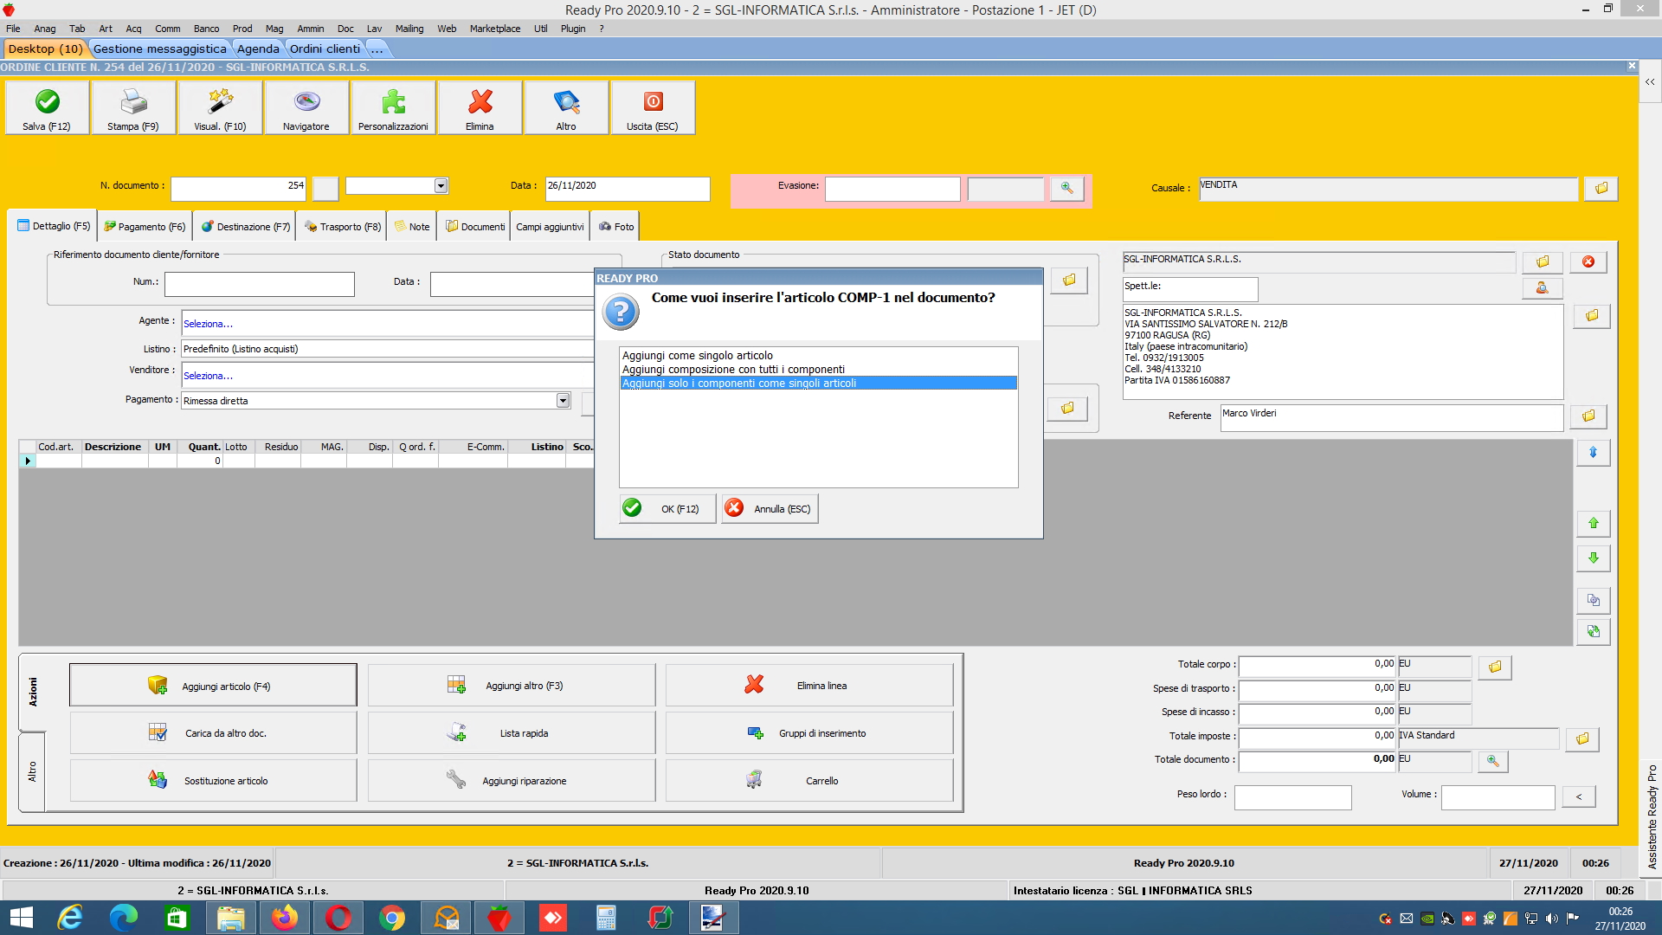This screenshot has width=1662, height=935.
Task: Click Windows Start button
Action: click(21, 918)
